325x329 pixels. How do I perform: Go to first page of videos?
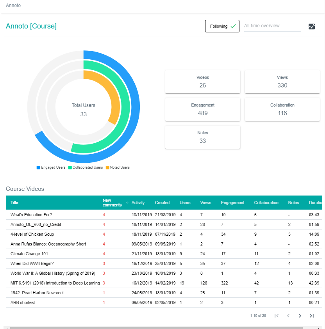point(277,316)
